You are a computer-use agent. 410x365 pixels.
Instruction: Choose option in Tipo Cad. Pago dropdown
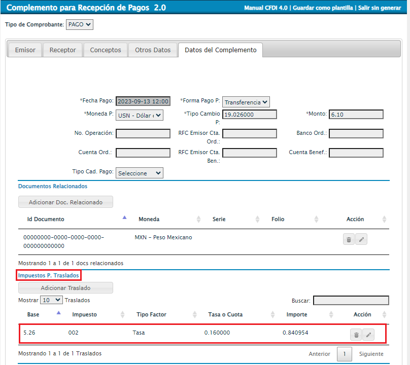140,173
